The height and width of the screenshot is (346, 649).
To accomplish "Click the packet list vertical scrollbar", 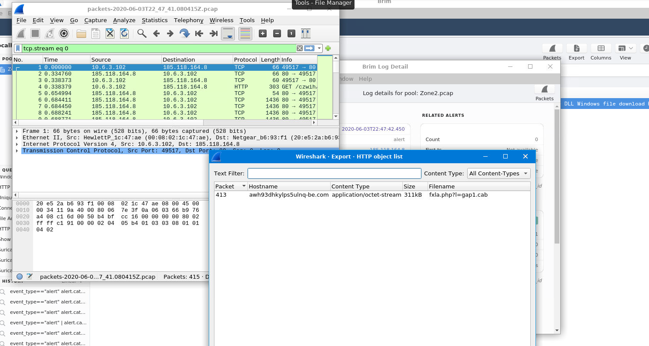I will [x=336, y=87].
